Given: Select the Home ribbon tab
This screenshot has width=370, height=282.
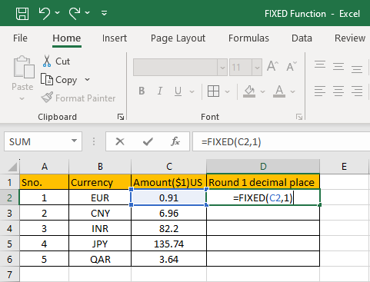Looking at the screenshot, I should point(67,38).
